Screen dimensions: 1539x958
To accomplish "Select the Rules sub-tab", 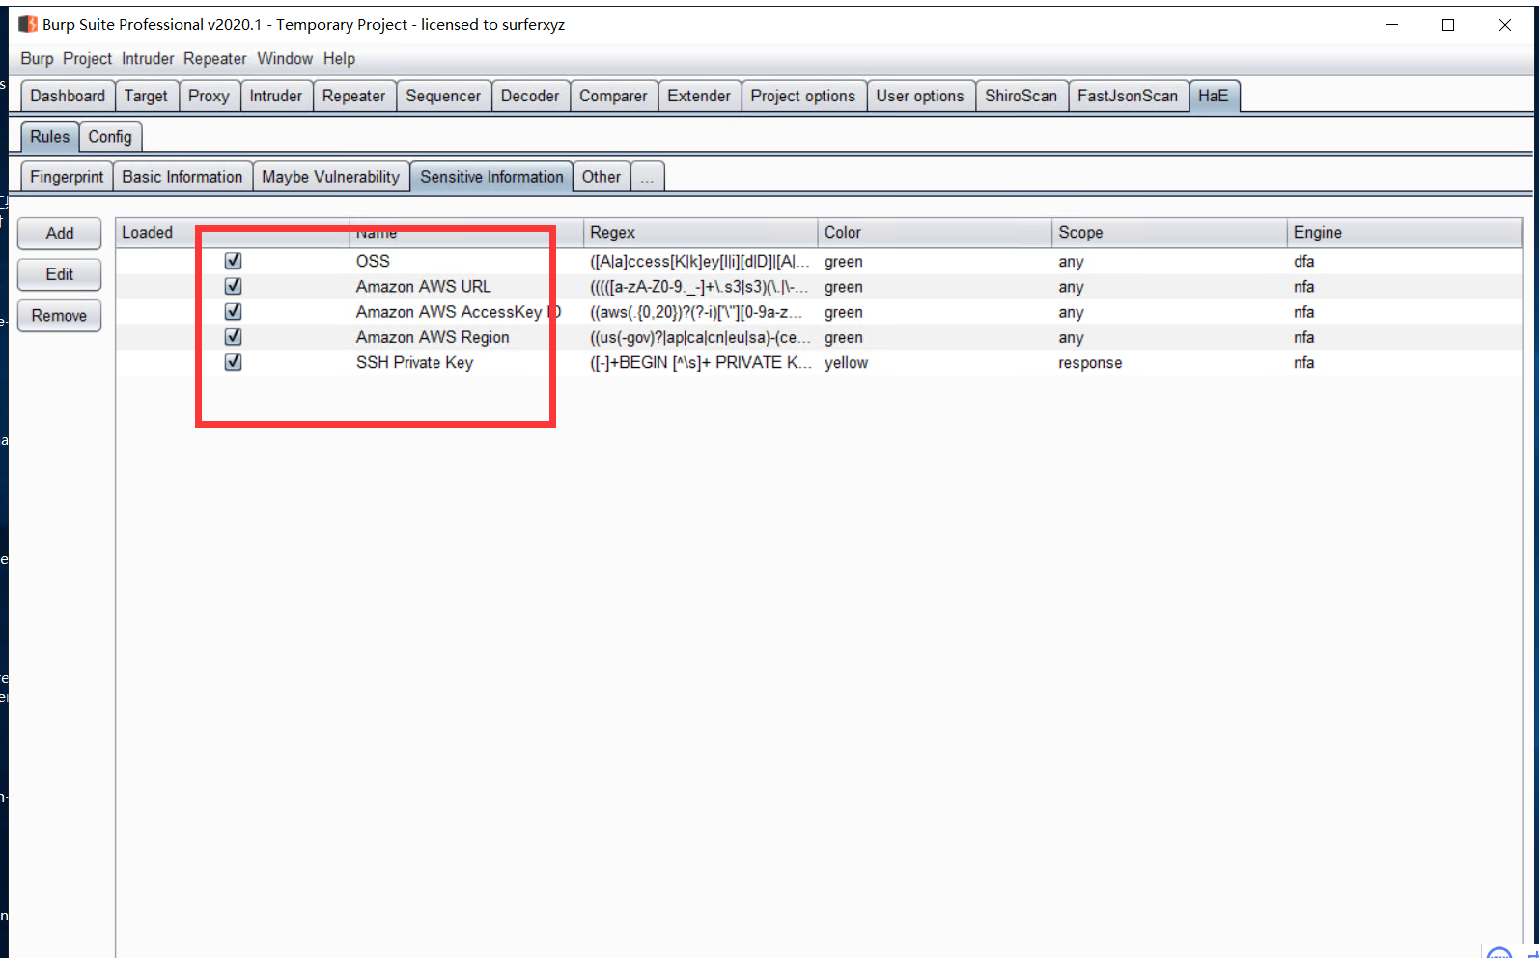I will click(x=49, y=136).
